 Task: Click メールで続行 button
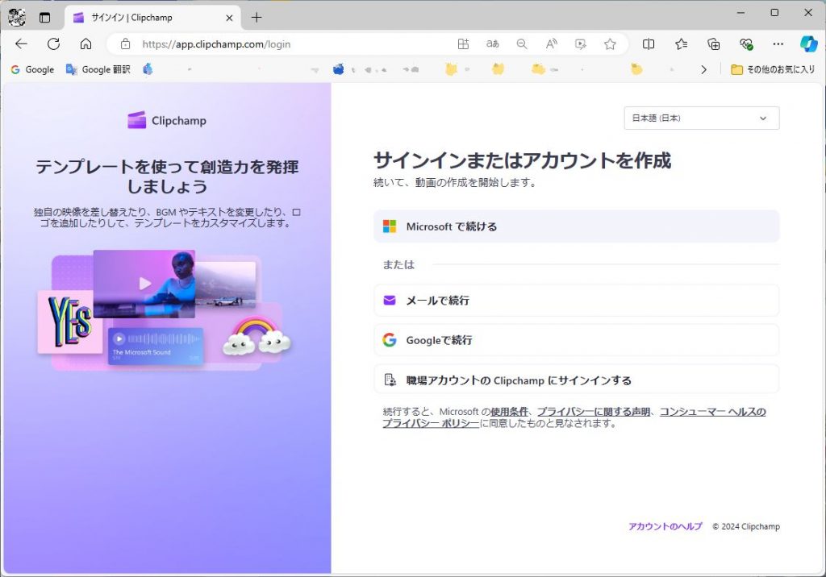pyautogui.click(x=576, y=300)
